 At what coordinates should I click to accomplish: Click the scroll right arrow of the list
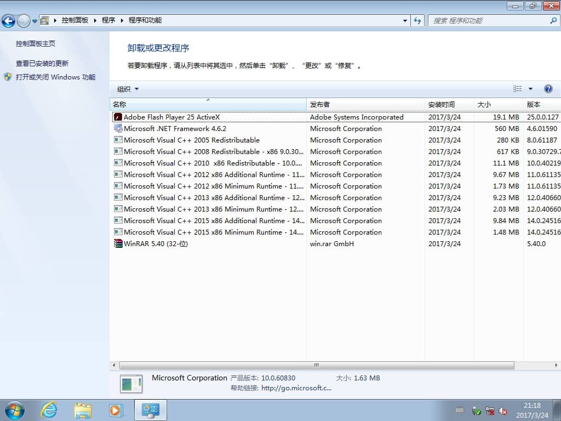coord(556,365)
